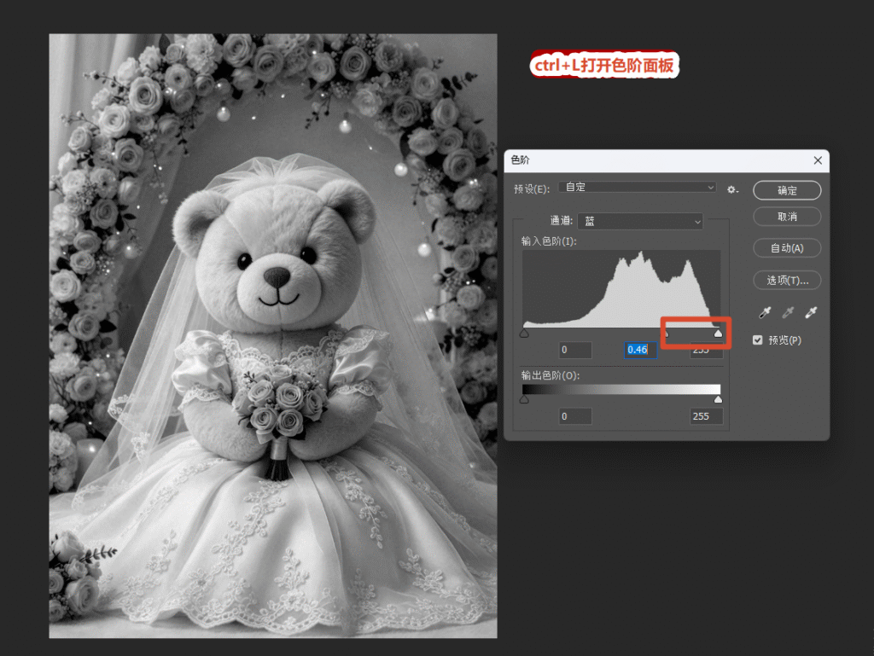Image resolution: width=874 pixels, height=656 pixels.
Task: Open the 选项(T)... settings
Action: click(x=787, y=280)
